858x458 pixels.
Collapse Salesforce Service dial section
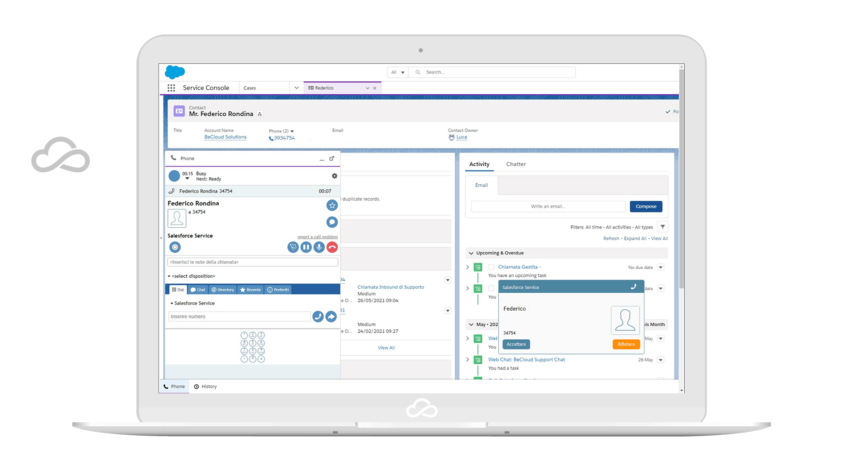(x=172, y=304)
